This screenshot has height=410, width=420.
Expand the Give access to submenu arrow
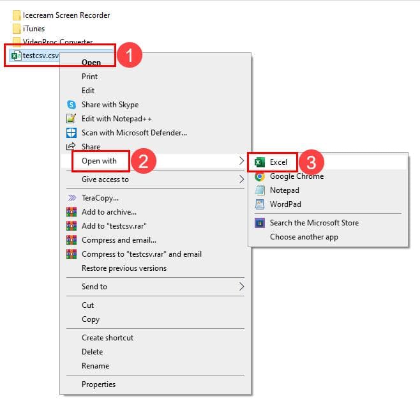pos(241,179)
